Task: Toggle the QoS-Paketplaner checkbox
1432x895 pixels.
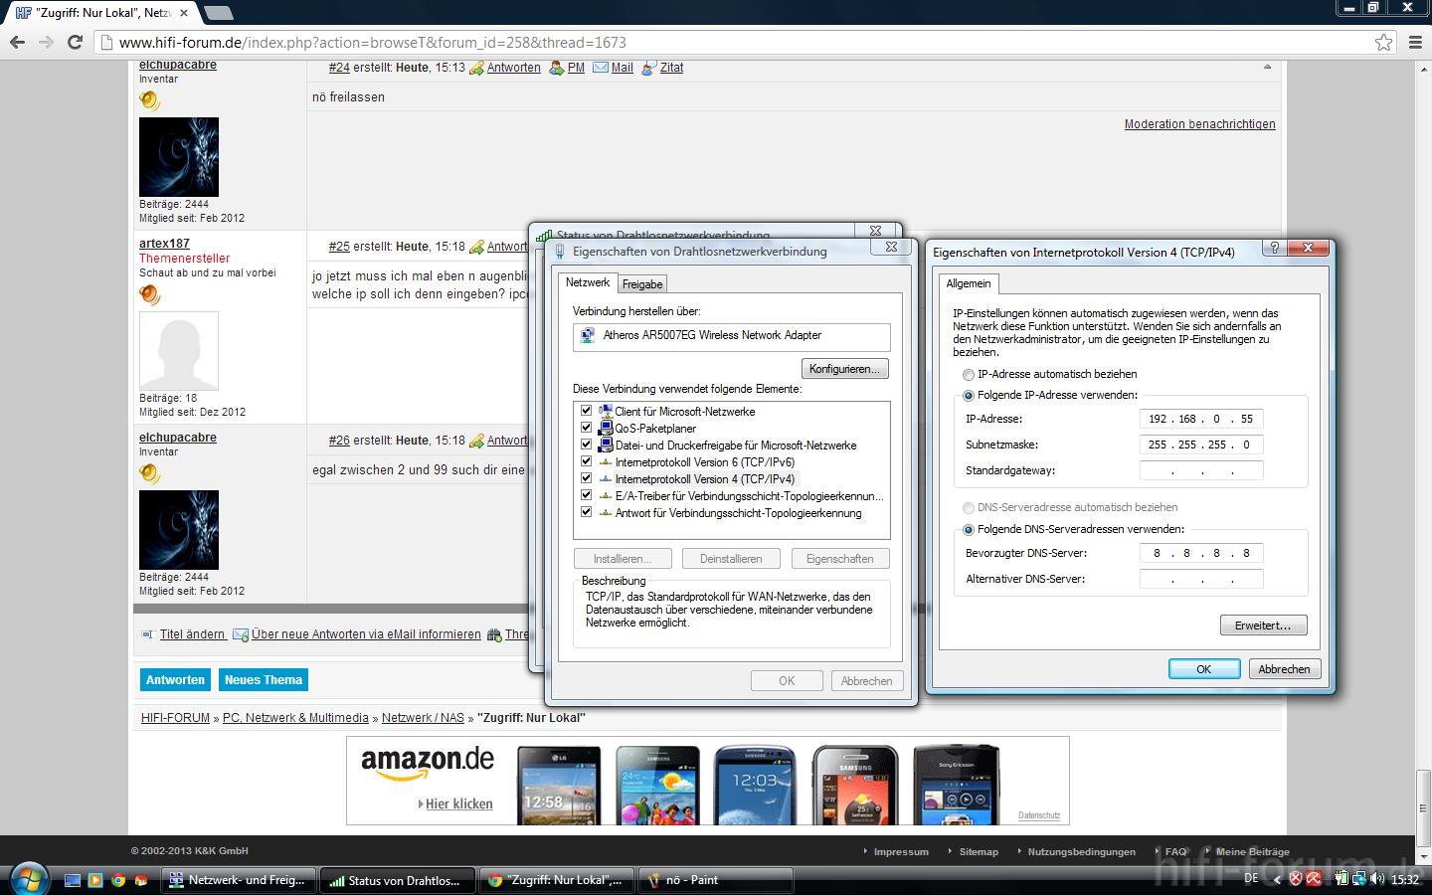Action: tap(586, 428)
